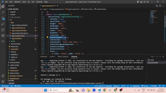Switch to the OUTPUT panel tab
The image size is (166, 93).
52,57
